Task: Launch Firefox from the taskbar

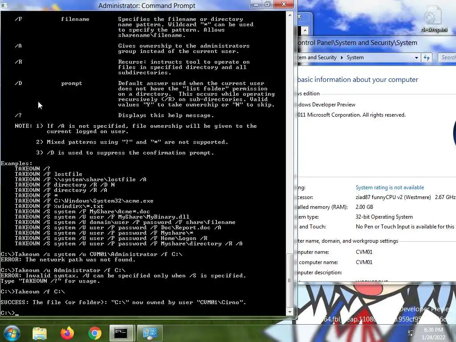Action: tap(67, 333)
